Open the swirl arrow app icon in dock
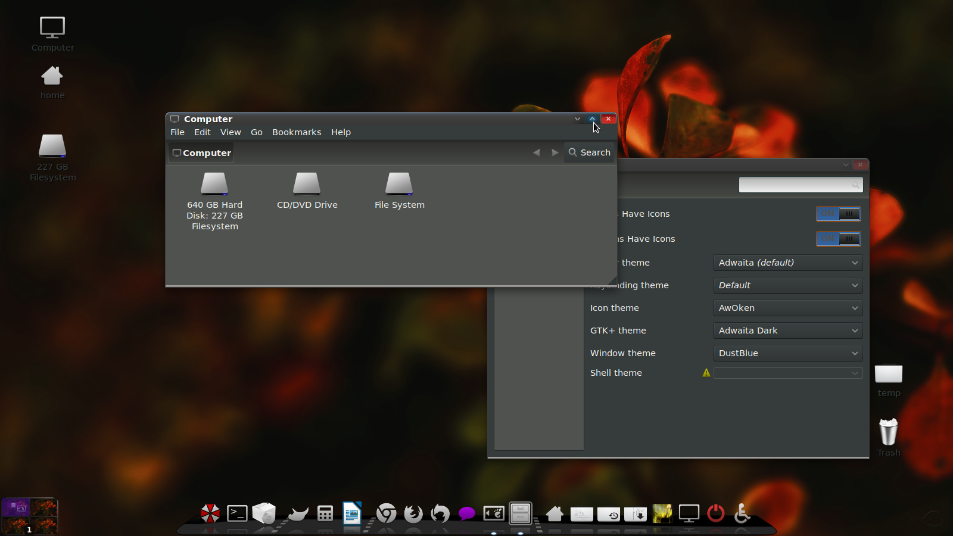The height and width of the screenshot is (536, 953). (440, 513)
